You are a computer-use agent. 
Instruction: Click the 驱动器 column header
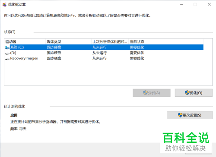[25, 42]
